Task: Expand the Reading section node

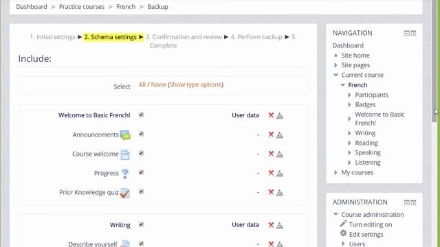Action: (x=349, y=143)
